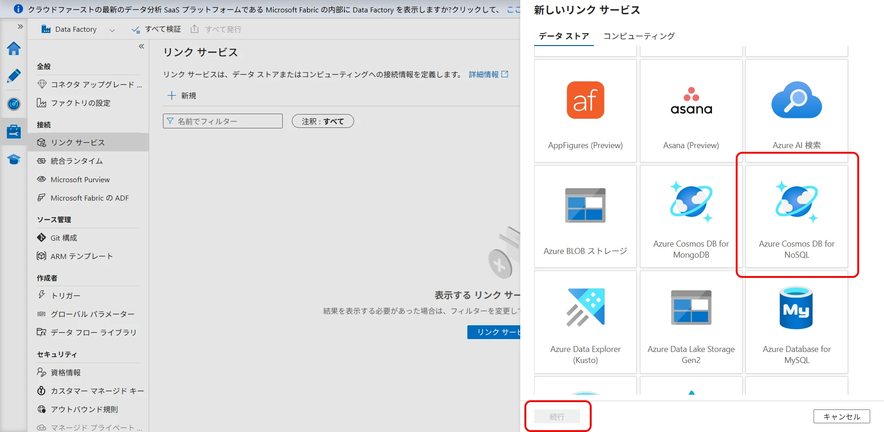Open the Monitor gauge icon
This screenshot has width=884, height=432.
click(14, 104)
